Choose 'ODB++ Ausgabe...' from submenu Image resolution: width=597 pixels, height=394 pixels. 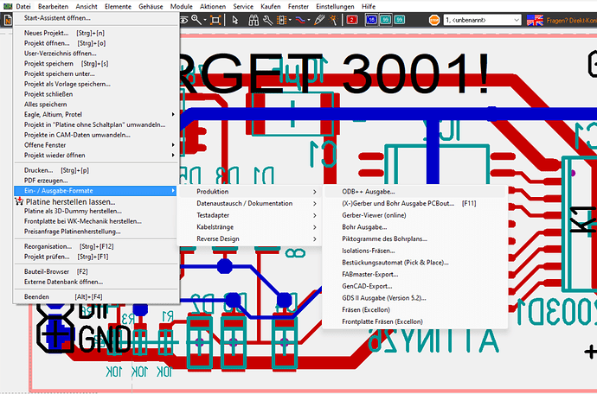tap(415, 192)
